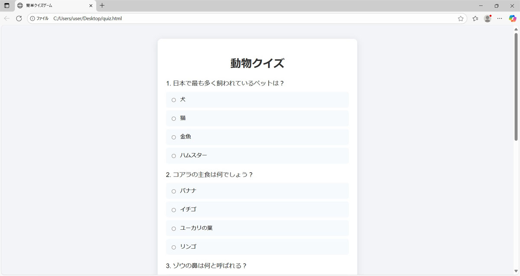
Task: Select the 犬 radio option
Action: 174,100
